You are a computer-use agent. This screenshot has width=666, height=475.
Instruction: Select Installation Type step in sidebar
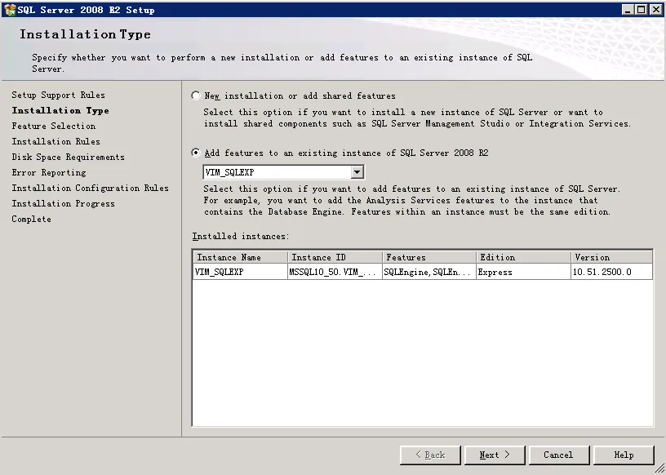click(x=60, y=110)
